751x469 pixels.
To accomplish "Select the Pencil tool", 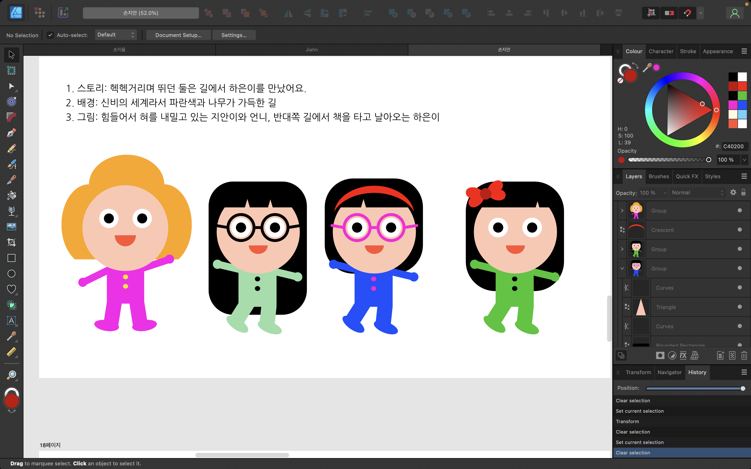I will 11,149.
